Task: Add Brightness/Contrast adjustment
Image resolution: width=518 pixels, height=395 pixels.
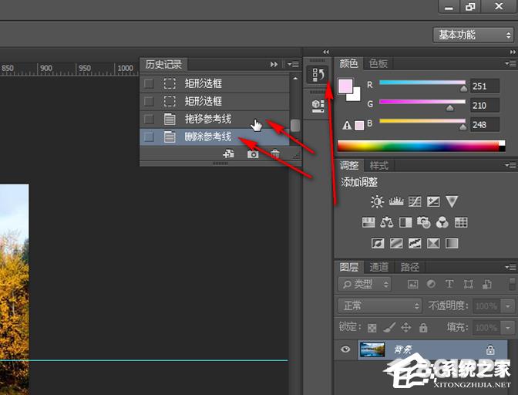Action: tap(377, 201)
